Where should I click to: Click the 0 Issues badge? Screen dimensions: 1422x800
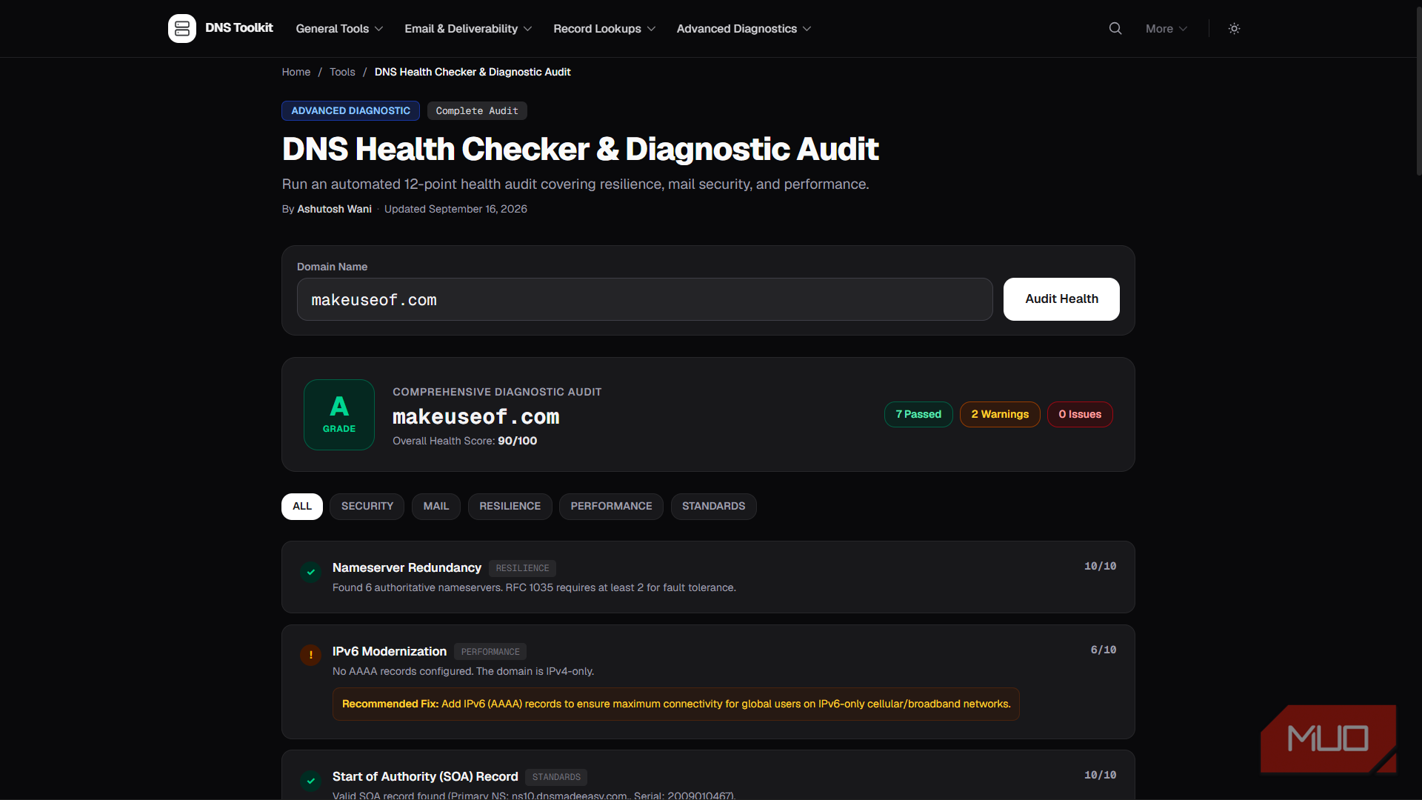(x=1080, y=415)
